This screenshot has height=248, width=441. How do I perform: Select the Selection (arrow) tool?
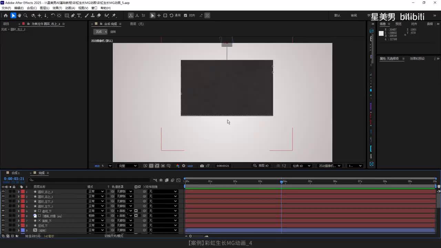click(x=13, y=15)
